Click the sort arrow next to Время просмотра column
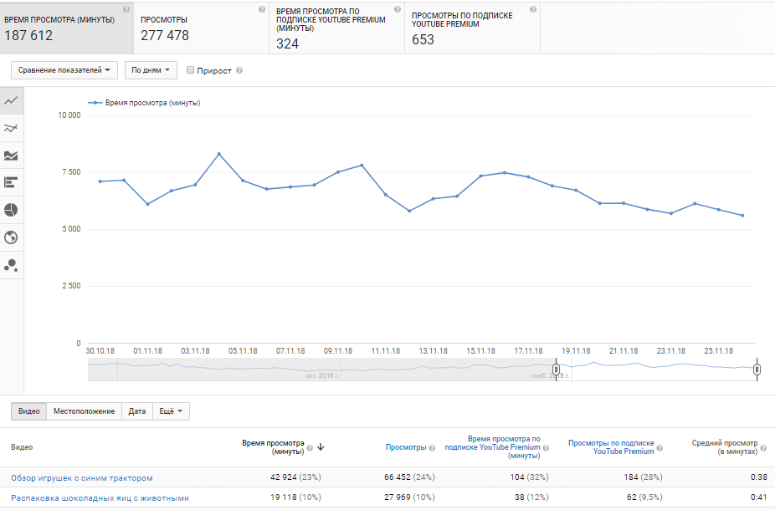The image size is (775, 510). (x=321, y=447)
